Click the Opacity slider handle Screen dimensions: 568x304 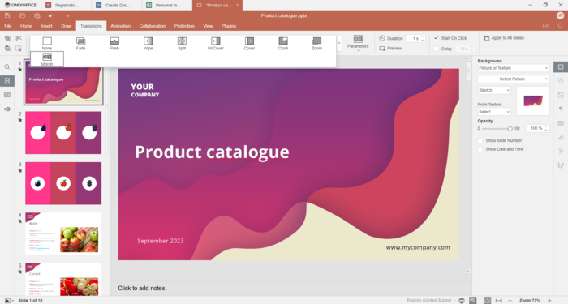tap(510, 128)
